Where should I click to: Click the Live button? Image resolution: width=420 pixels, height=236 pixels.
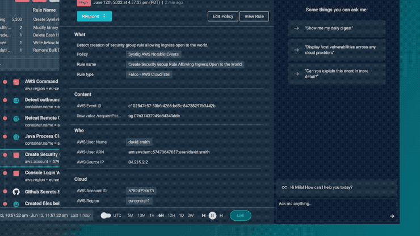[x=241, y=216]
